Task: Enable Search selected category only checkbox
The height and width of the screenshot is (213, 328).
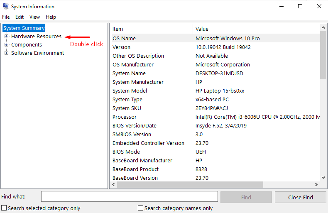Action: click(x=4, y=208)
